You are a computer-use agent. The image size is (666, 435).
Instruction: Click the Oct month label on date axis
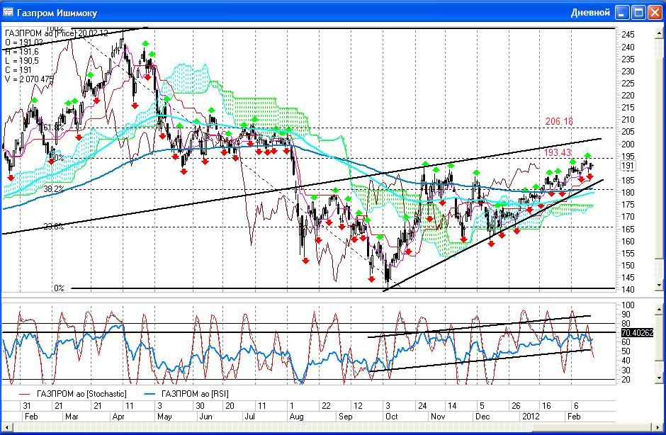(392, 417)
